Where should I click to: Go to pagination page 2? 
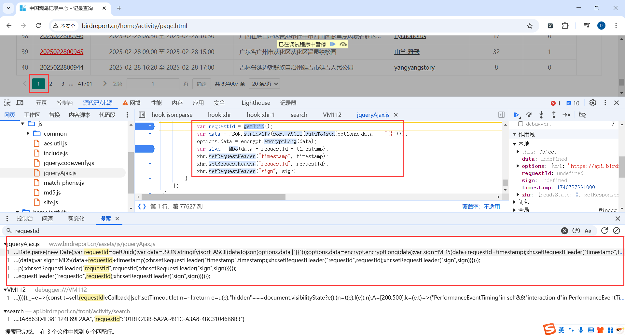point(51,84)
